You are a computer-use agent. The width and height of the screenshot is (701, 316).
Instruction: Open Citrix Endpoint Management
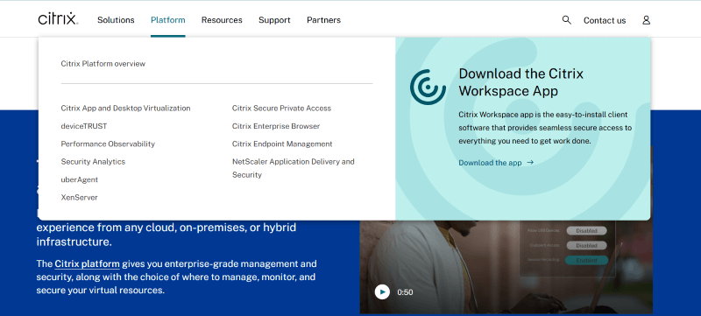click(282, 144)
